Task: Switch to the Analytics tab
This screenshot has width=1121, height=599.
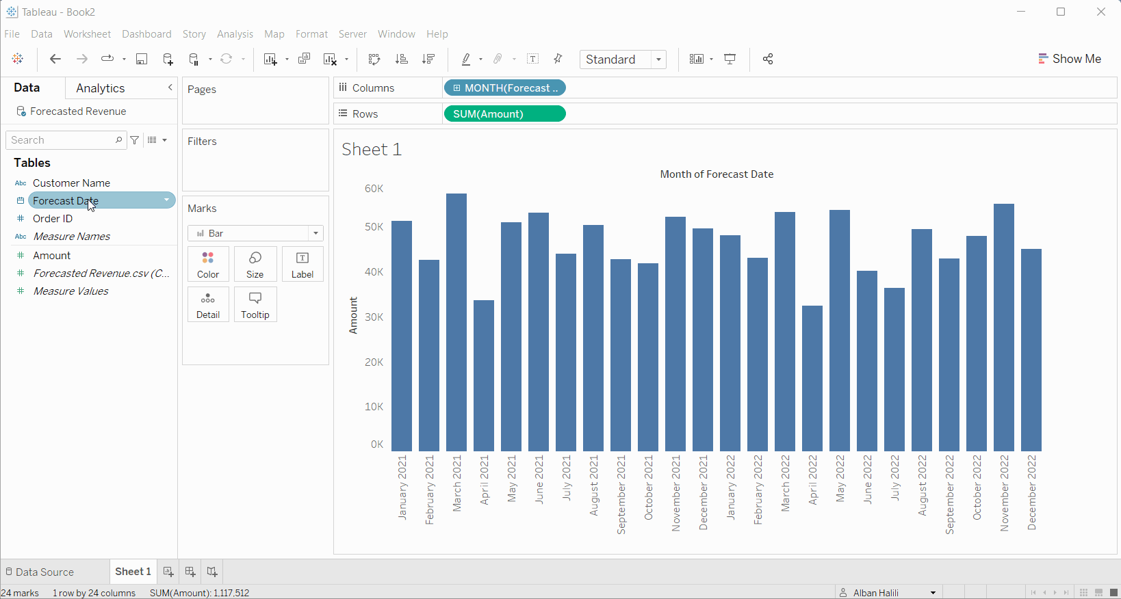Action: (100, 88)
